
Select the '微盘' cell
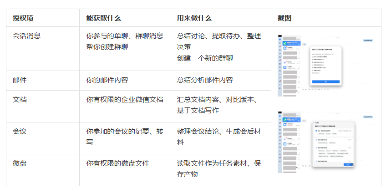(x=43, y=170)
